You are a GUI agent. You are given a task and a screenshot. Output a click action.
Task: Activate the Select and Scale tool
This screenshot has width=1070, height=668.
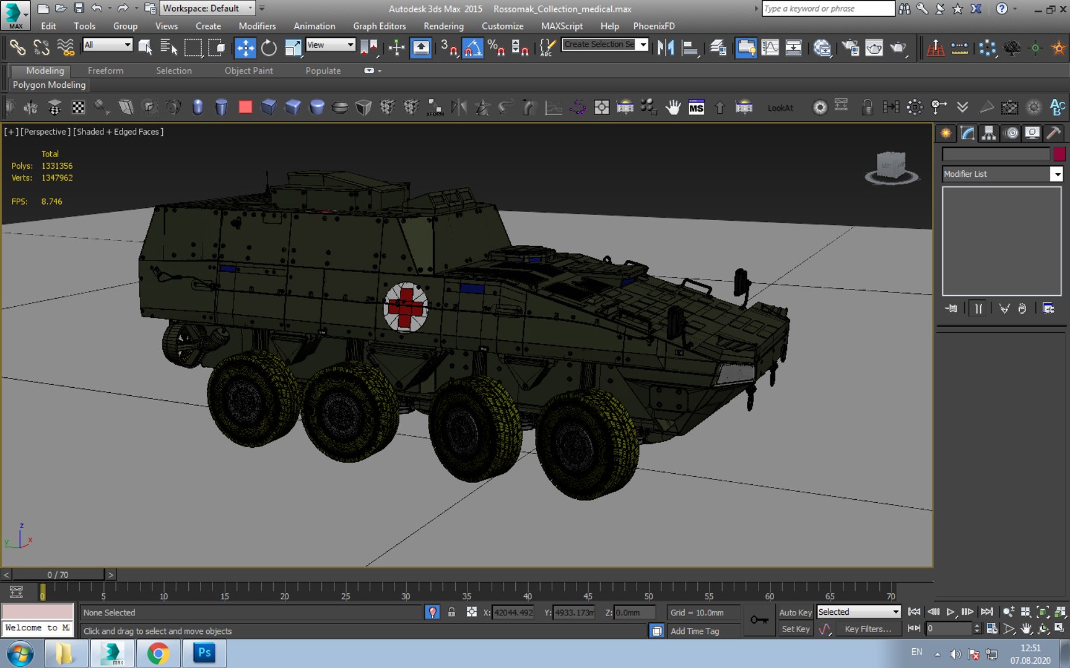[x=292, y=48]
